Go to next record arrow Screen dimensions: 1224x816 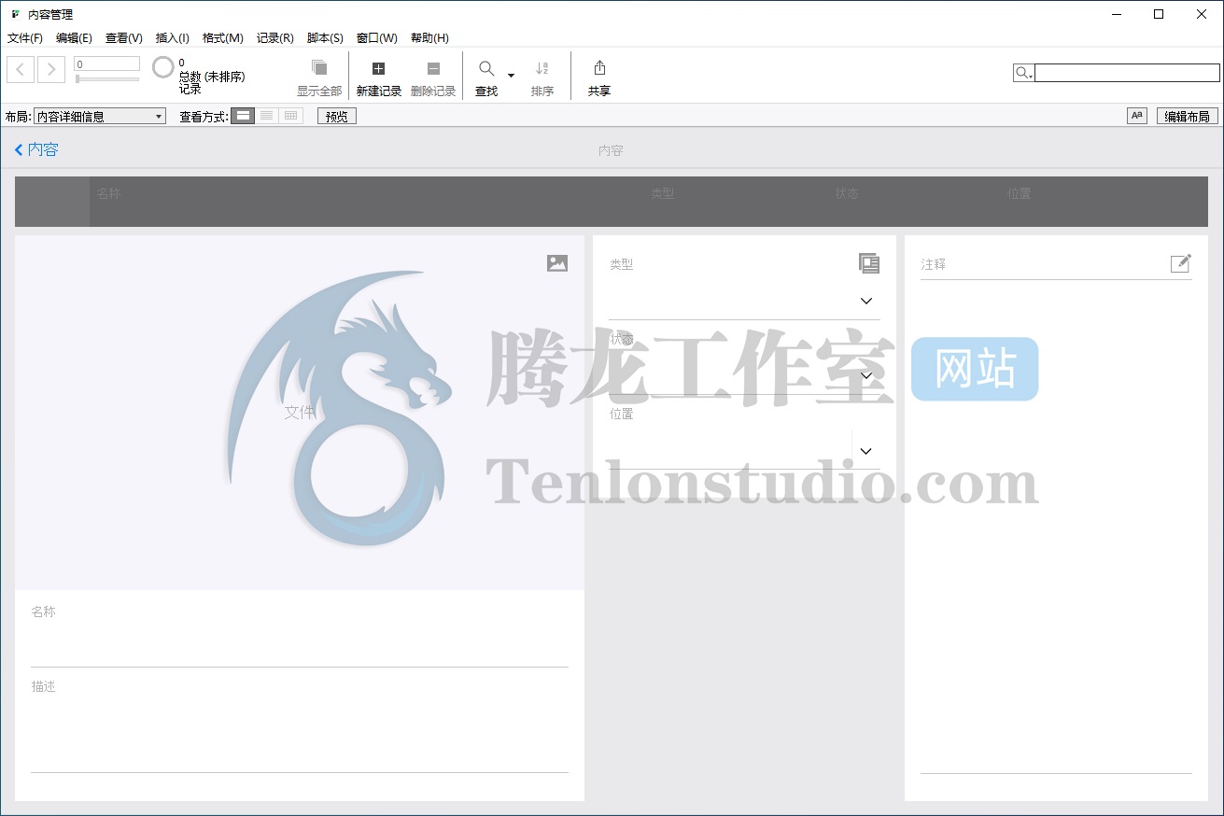click(51, 69)
